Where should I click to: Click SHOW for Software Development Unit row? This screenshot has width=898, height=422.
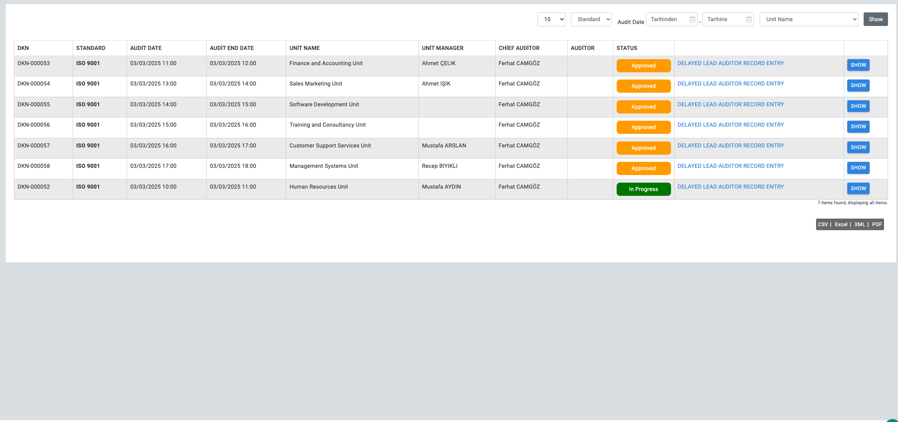(858, 106)
